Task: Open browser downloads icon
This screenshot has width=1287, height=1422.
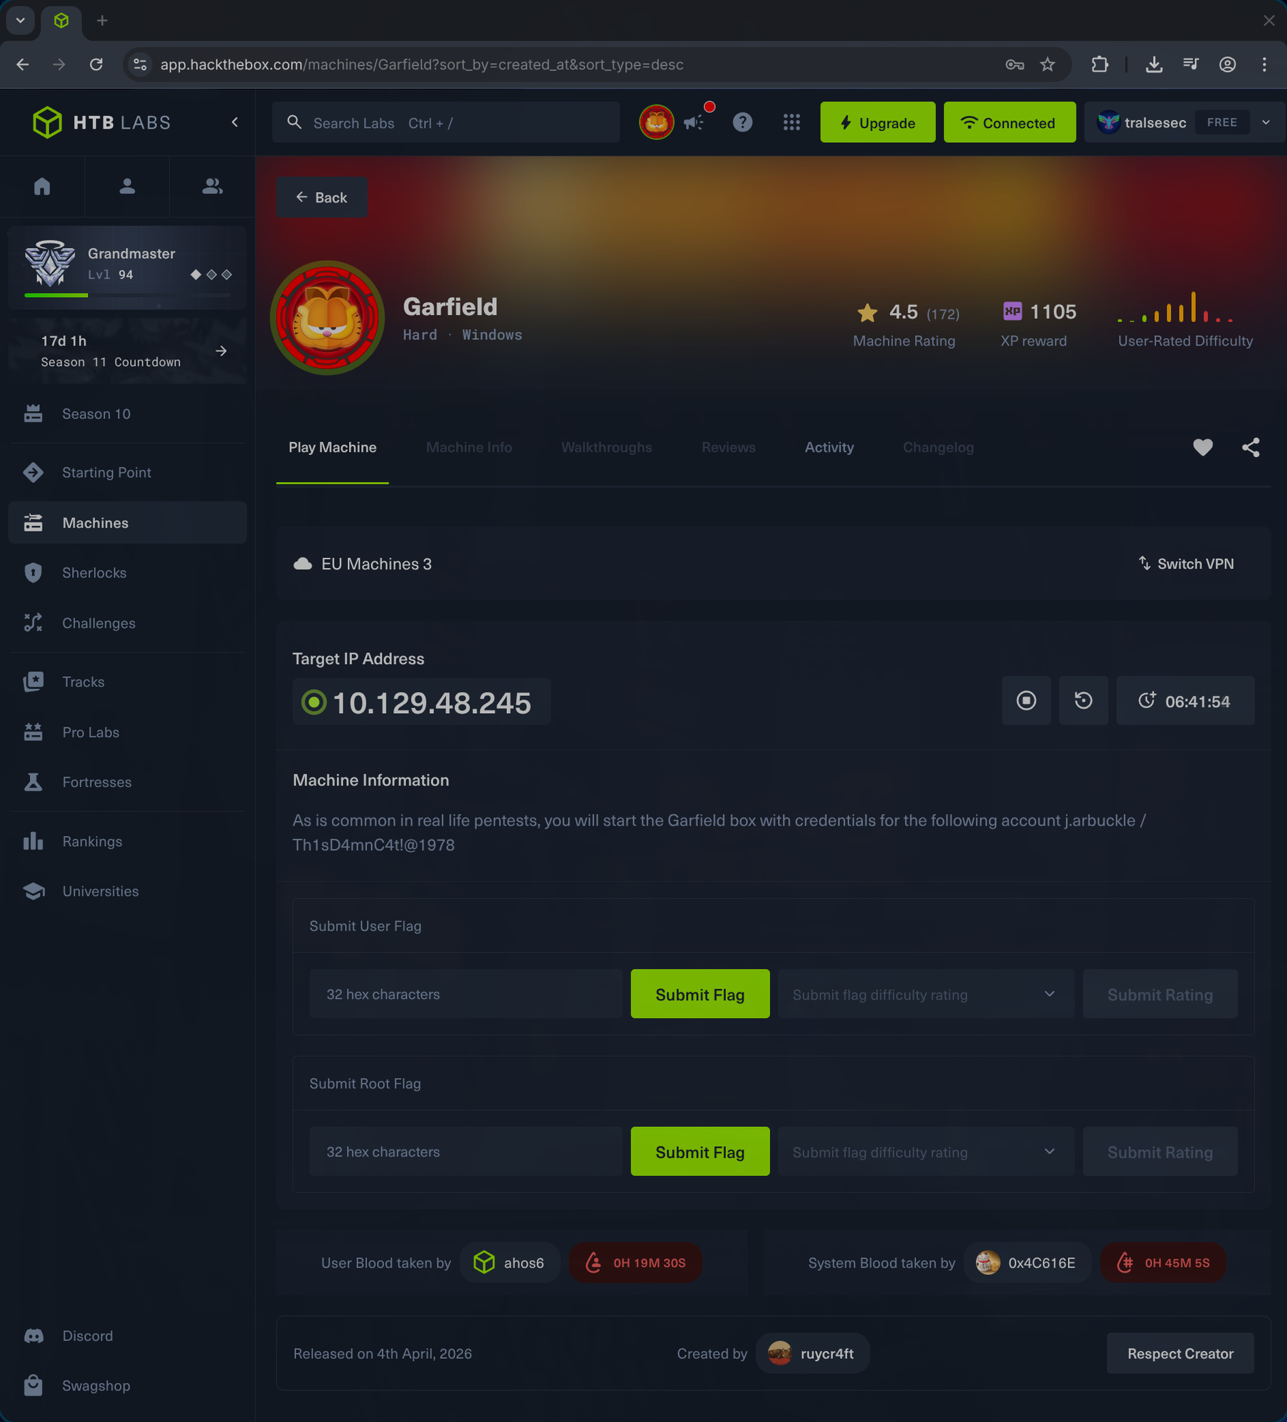Action: (1154, 65)
